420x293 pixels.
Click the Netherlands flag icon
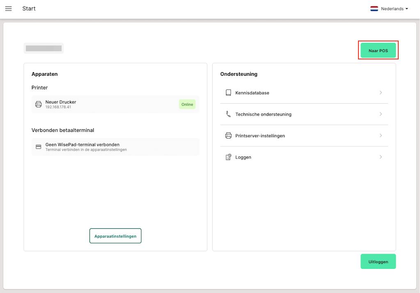[x=374, y=9]
